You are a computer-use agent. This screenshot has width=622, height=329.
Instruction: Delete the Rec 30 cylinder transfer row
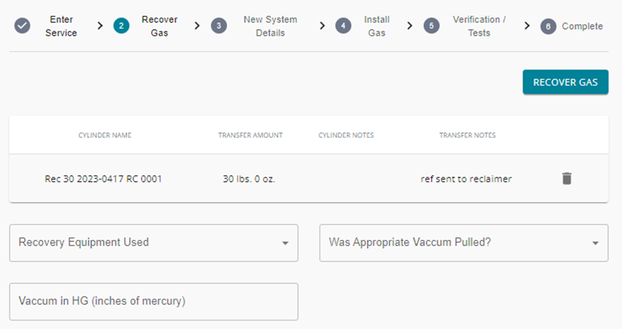[x=567, y=179]
